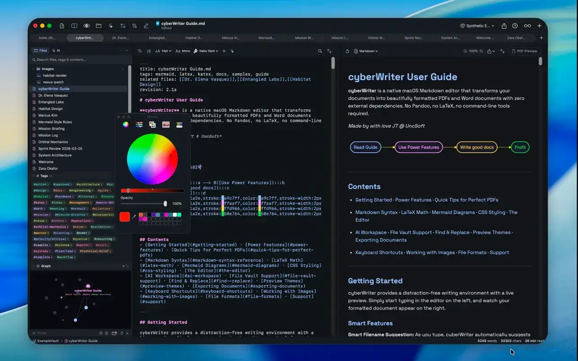This screenshot has height=361, width=578.
Task: Open the Synthetic theme dropdown
Action: click(x=477, y=26)
